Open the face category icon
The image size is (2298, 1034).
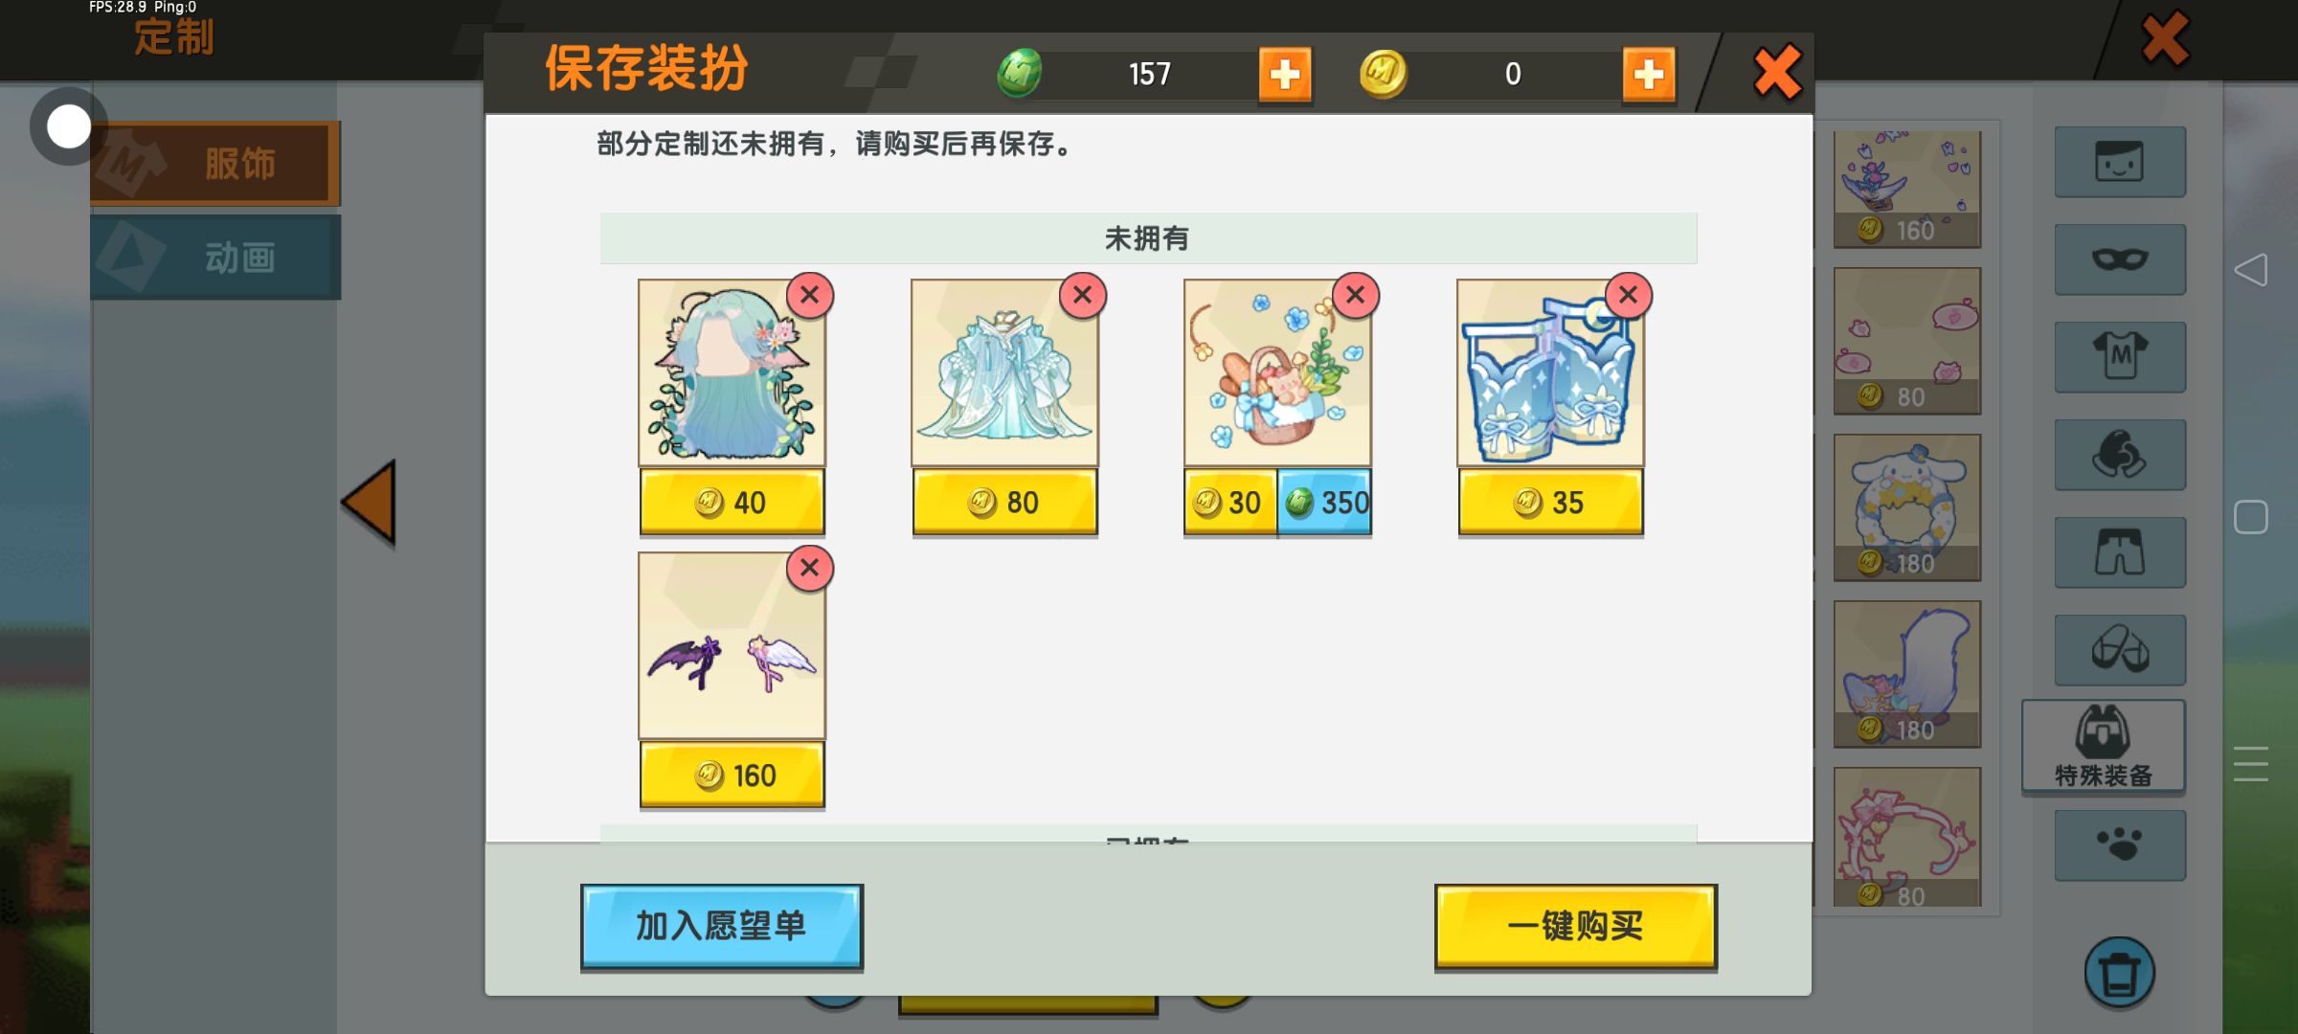(x=2120, y=162)
